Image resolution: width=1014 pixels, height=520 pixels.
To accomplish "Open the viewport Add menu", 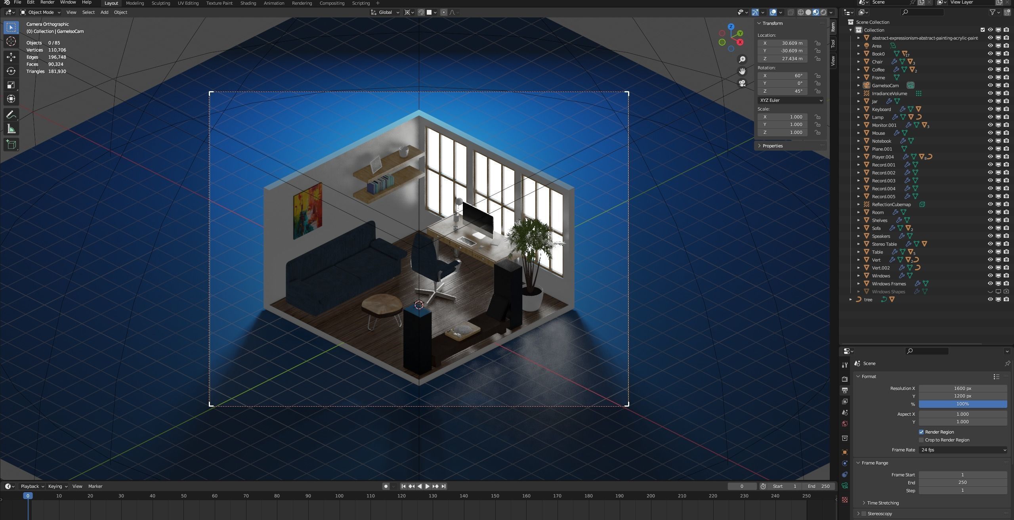I will pyautogui.click(x=104, y=12).
